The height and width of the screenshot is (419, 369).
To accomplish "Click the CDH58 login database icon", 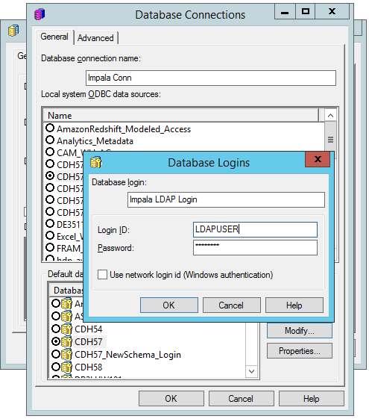I will [66, 367].
